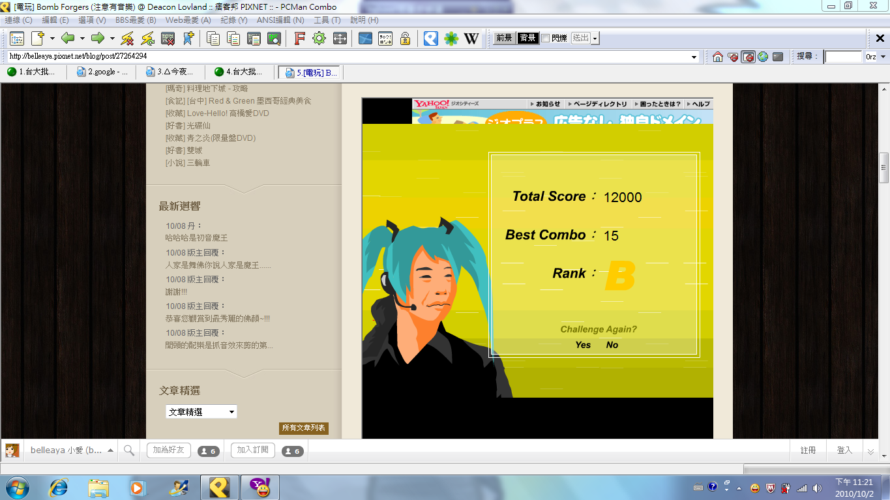The image size is (890, 500).
Task: Open the 編輯 (E) menu
Action: click(x=55, y=20)
